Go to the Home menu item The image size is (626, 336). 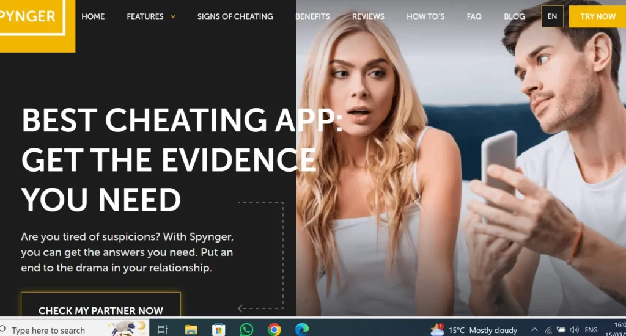pyautogui.click(x=93, y=16)
